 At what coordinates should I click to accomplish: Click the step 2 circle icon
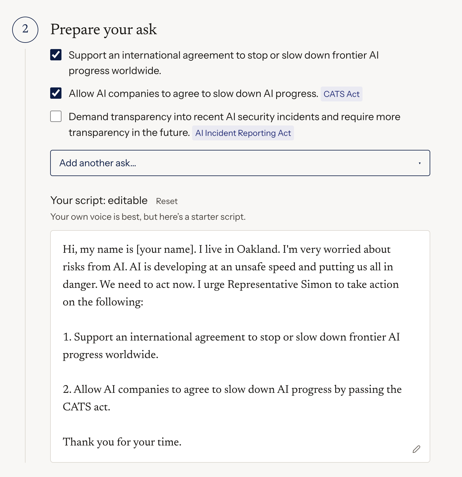(x=25, y=29)
